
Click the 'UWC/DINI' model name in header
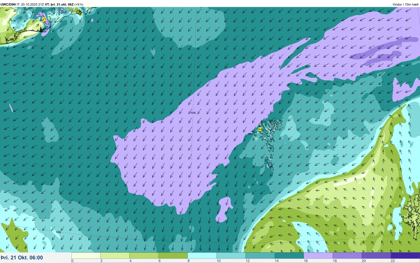pos(8,4)
